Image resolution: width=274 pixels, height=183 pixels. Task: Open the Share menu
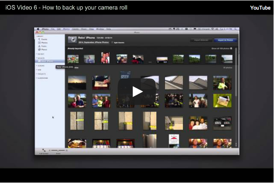[84, 29]
